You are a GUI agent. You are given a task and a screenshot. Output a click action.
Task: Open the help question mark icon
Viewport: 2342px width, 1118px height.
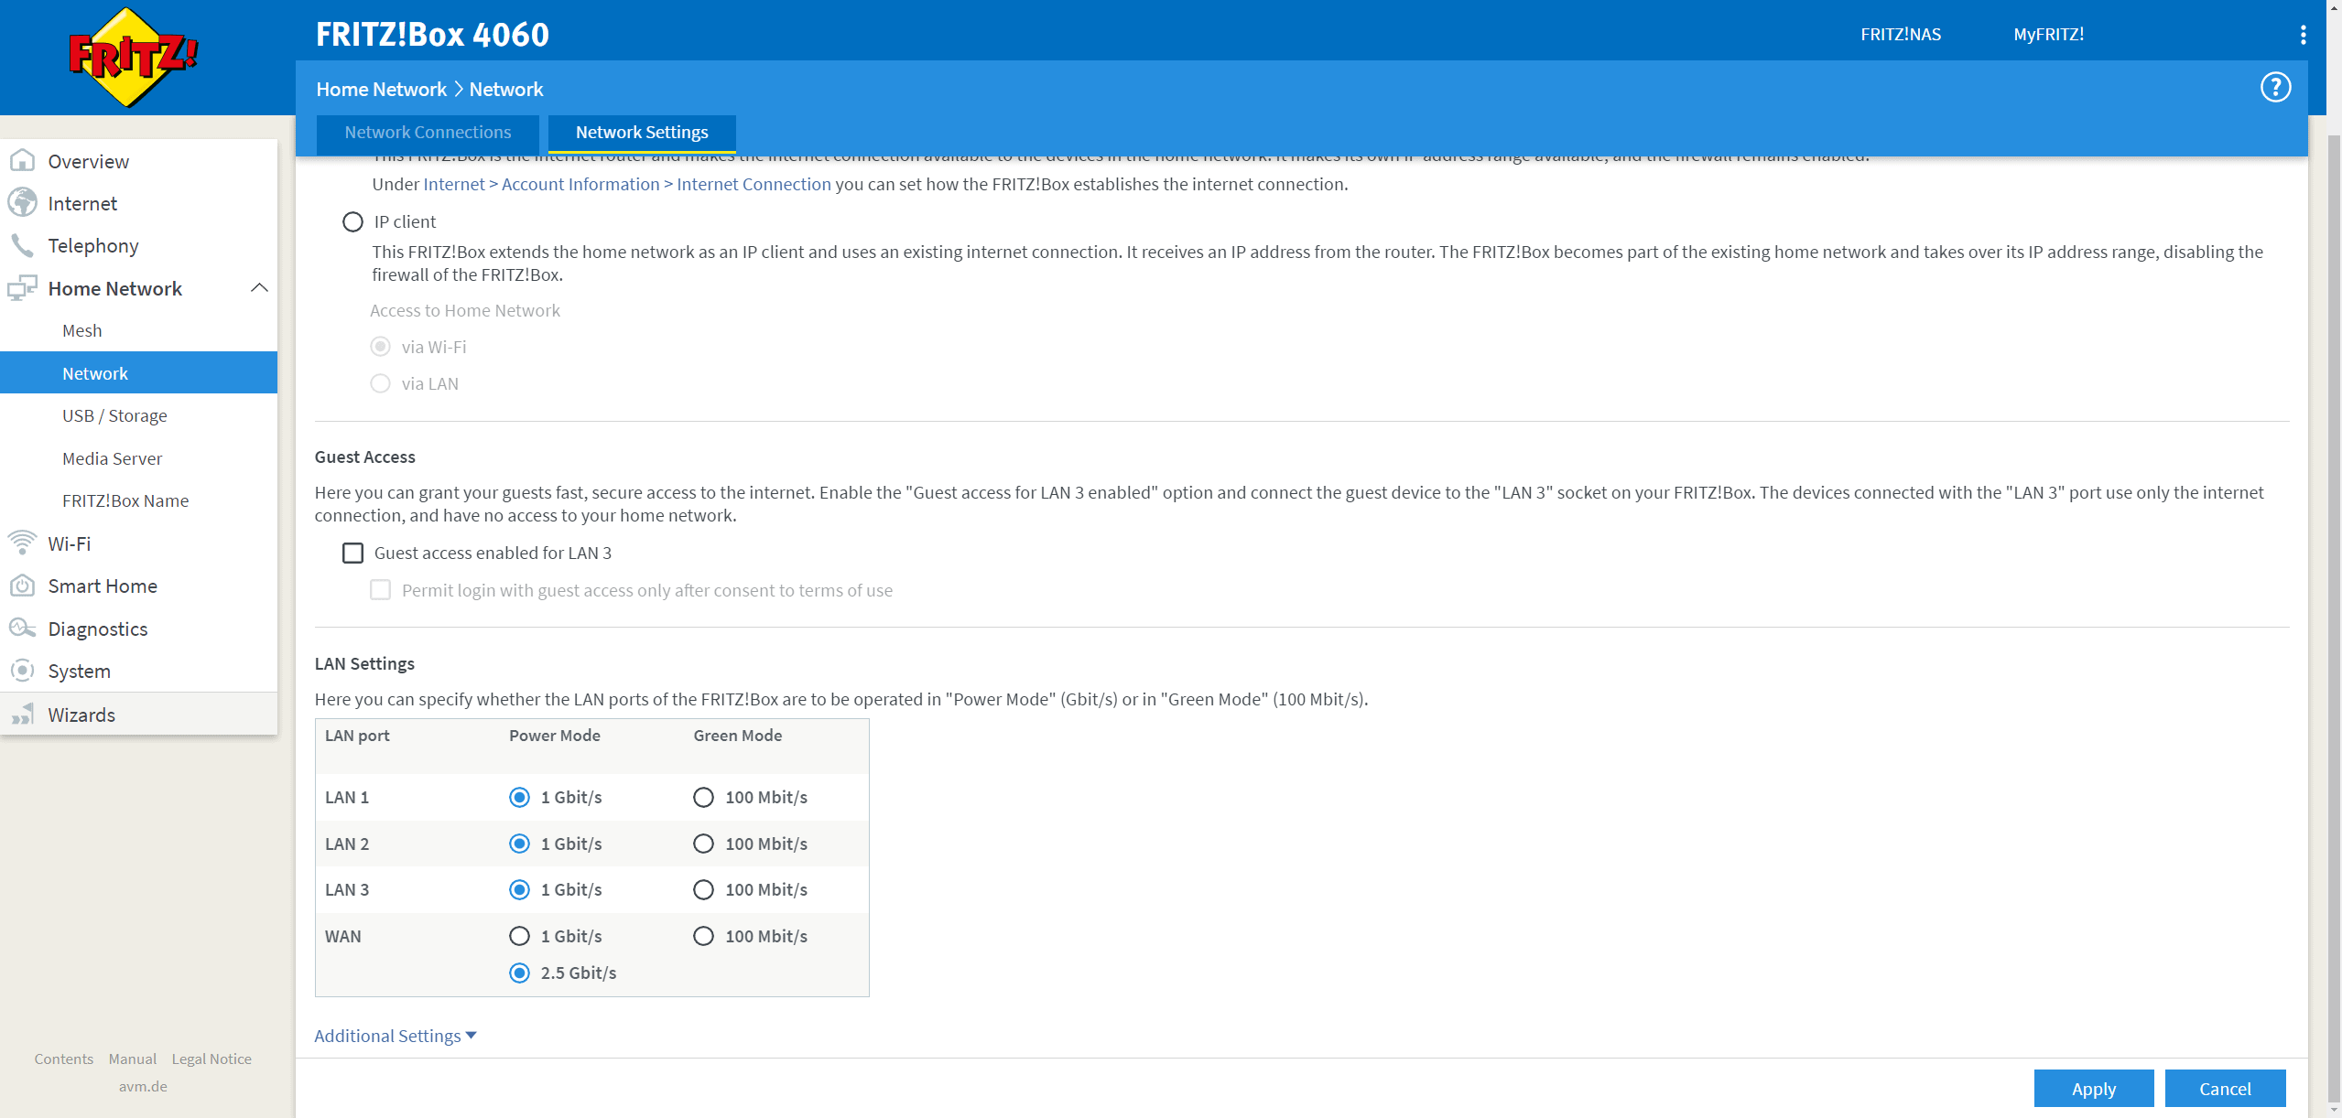click(2275, 88)
